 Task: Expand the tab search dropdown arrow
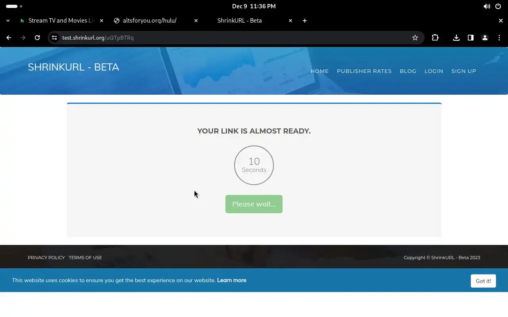click(8, 21)
